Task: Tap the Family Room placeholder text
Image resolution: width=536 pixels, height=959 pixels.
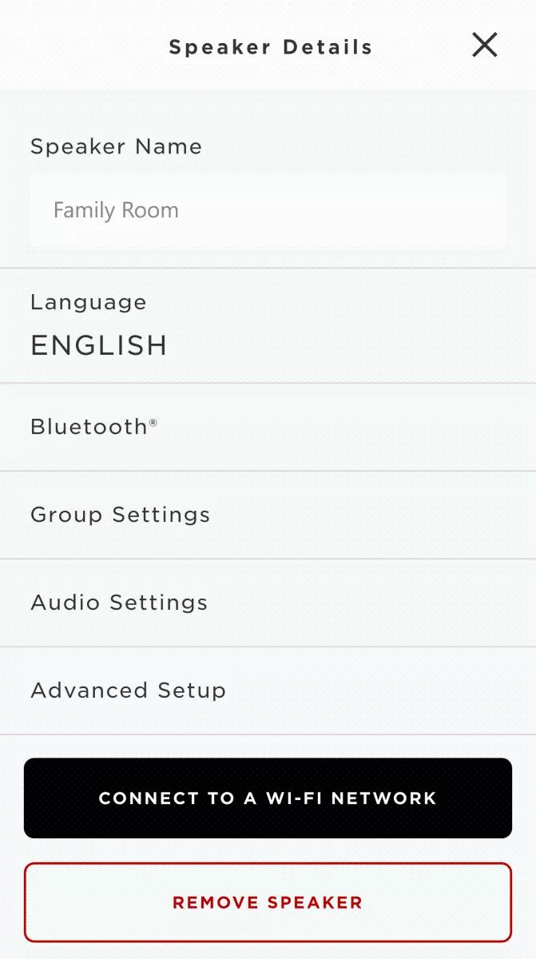Action: tap(116, 211)
